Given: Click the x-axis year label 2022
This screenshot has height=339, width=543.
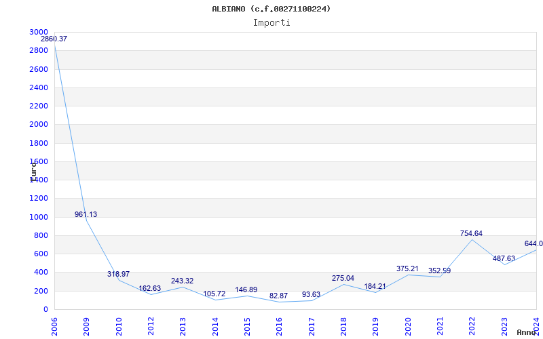Looking at the screenshot, I should pyautogui.click(x=472, y=326).
